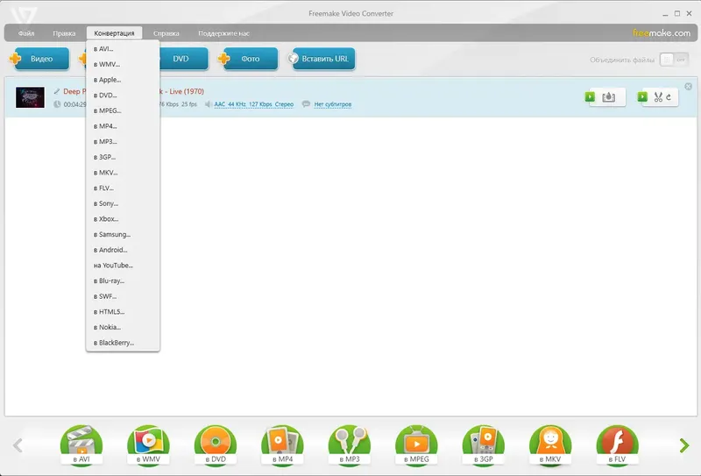Click the в FLV flash icon

(618, 445)
